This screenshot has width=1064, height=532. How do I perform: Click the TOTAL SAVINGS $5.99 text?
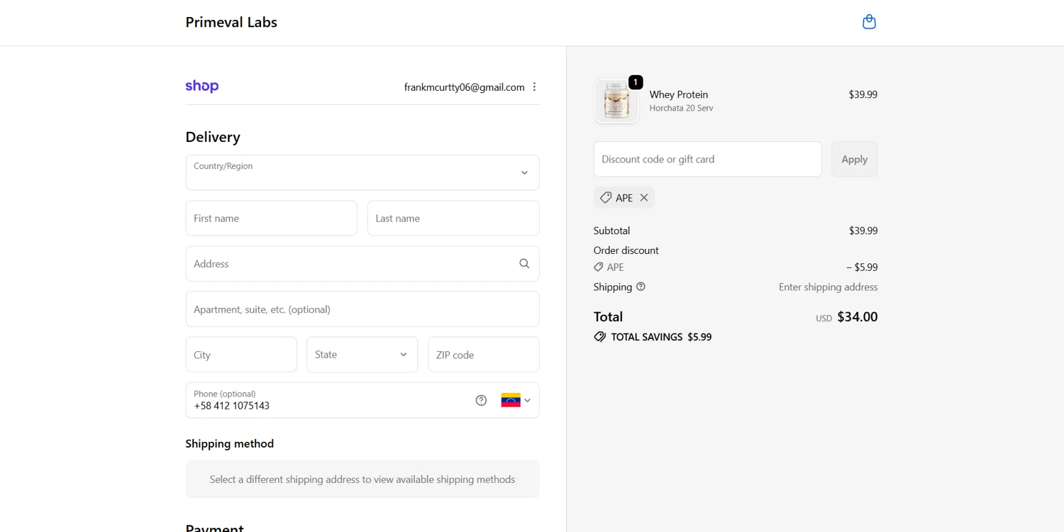click(661, 337)
